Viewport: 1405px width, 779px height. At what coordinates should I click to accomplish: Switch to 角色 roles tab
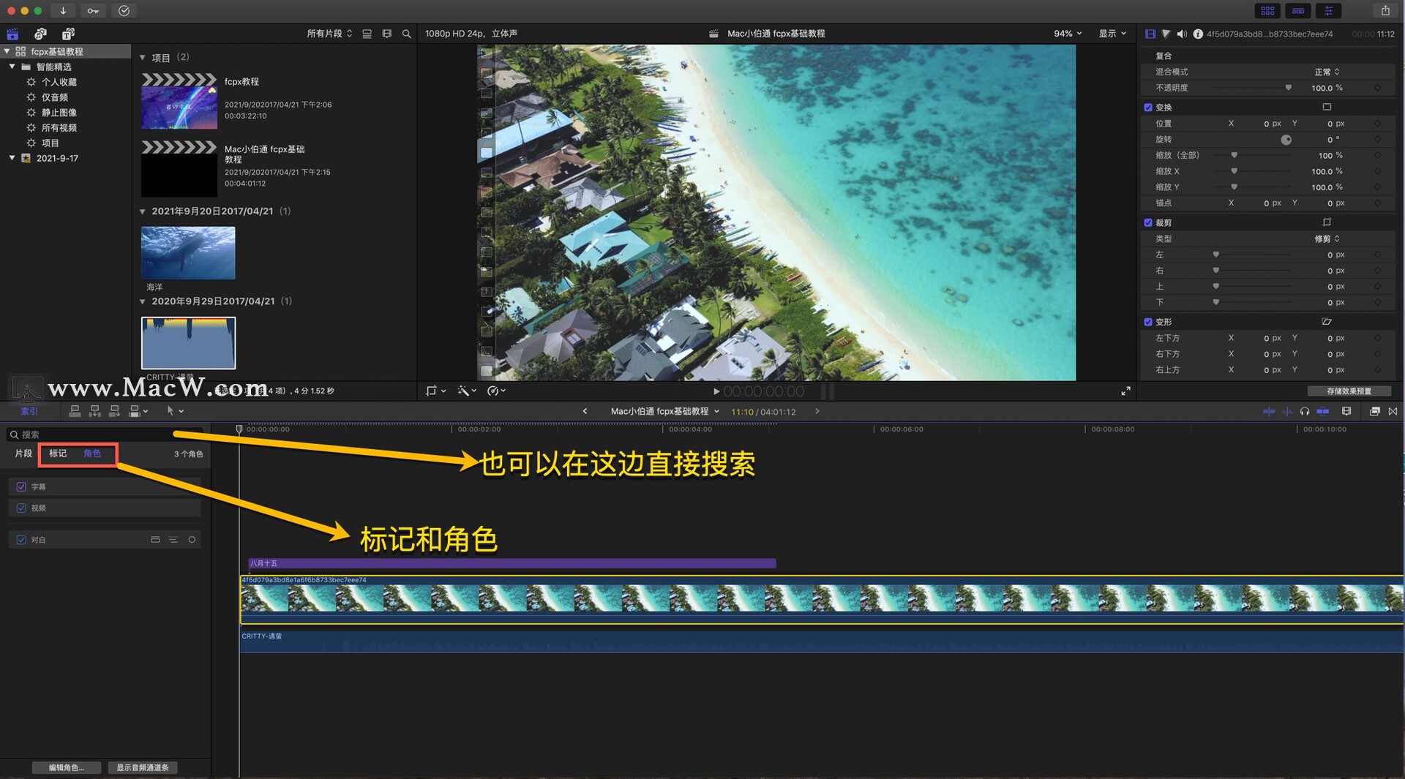92,454
